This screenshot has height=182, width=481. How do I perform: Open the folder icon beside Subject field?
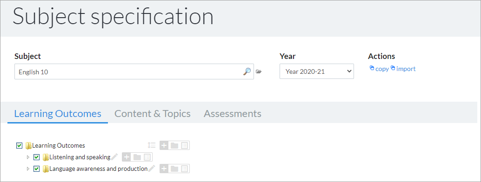tap(259, 71)
